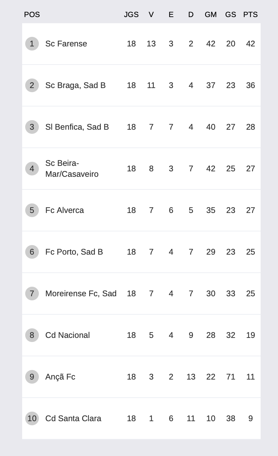Viewport: 278px width, 456px height.
Task: Click position badge number 6
Action: (x=32, y=252)
